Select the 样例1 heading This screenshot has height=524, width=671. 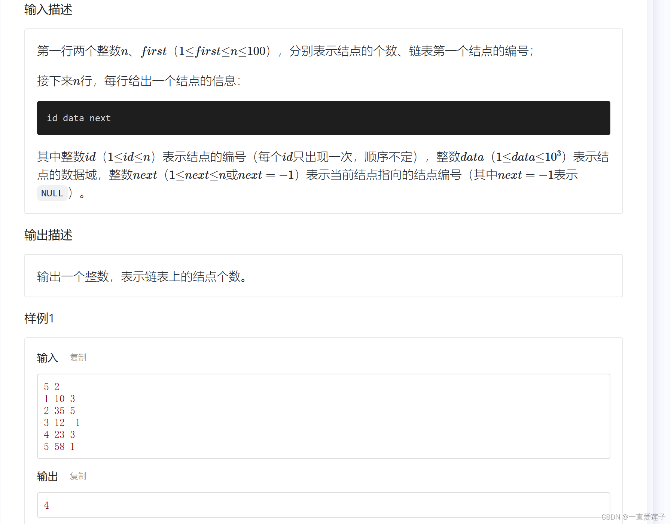39,318
